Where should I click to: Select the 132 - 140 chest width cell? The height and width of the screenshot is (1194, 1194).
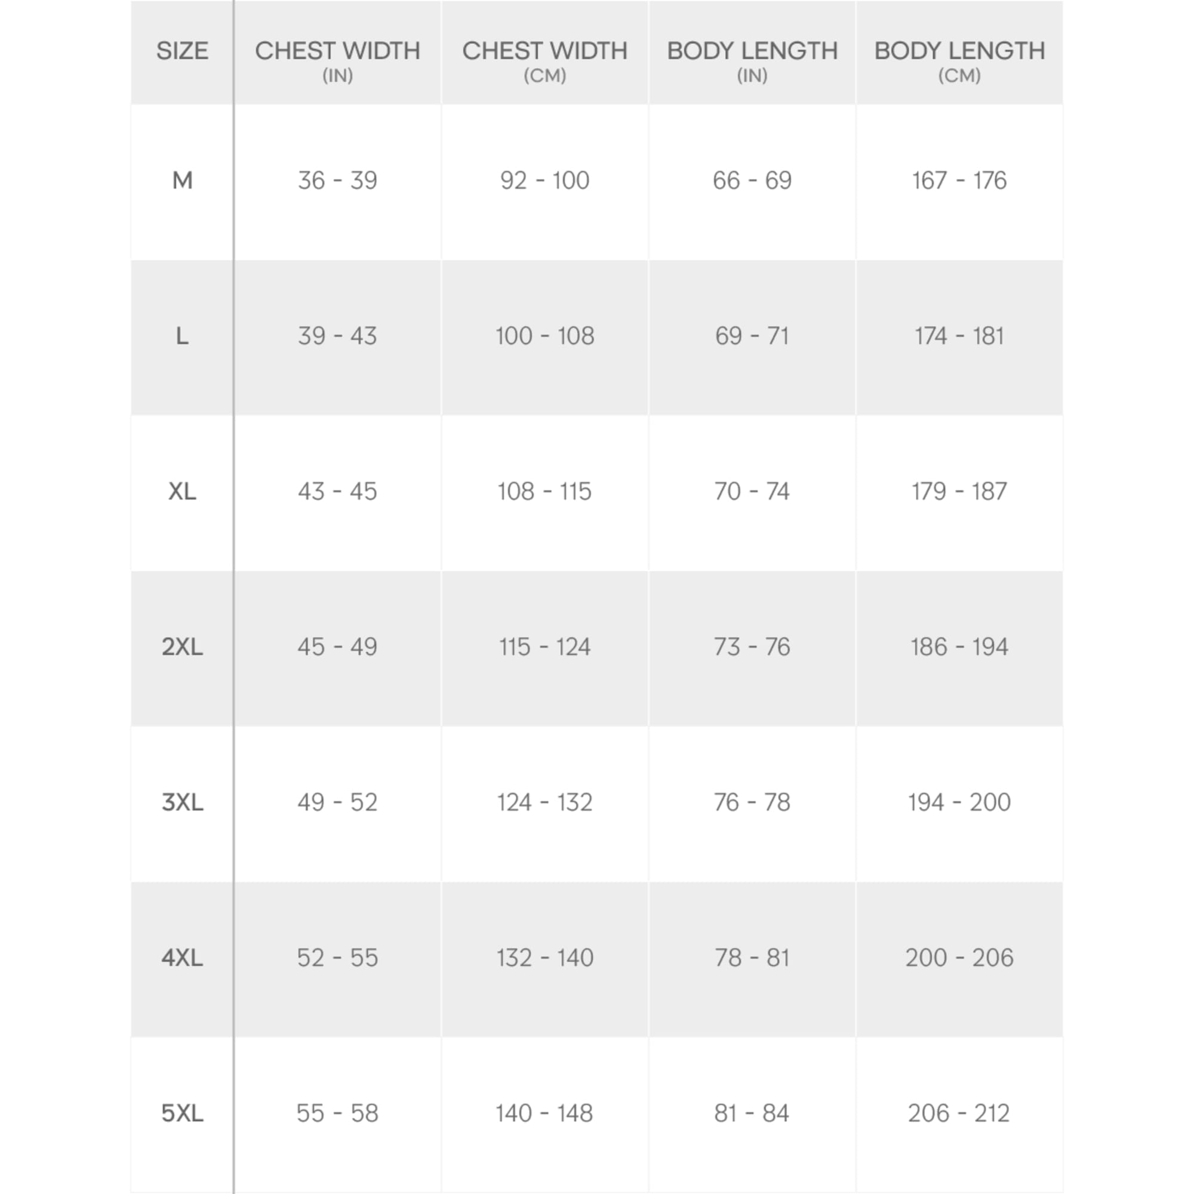[544, 958]
